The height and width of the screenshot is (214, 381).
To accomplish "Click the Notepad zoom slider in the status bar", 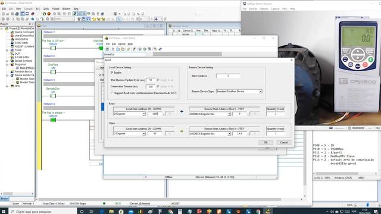I will coord(367,205).
